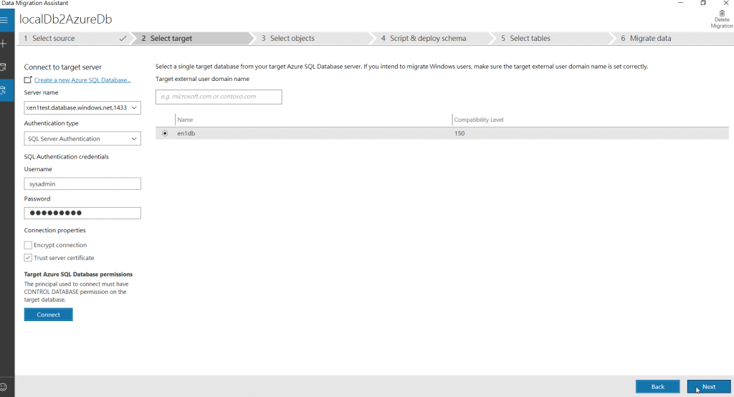This screenshot has height=397, width=734.
Task: Click the plus icon to create a new project
Action: [4, 44]
